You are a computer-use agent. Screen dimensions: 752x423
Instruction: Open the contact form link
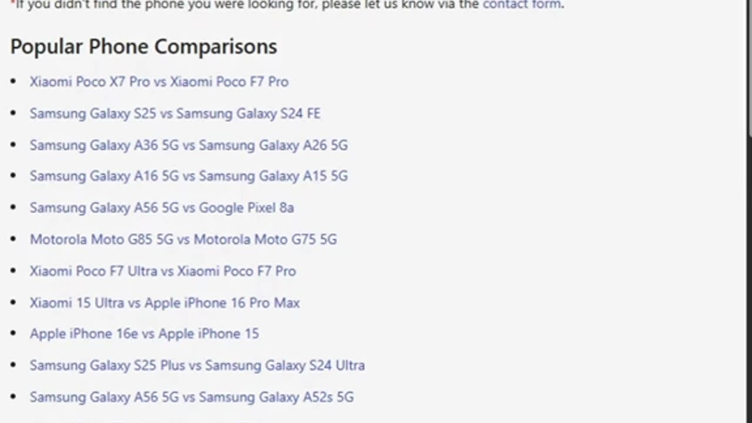click(x=521, y=5)
